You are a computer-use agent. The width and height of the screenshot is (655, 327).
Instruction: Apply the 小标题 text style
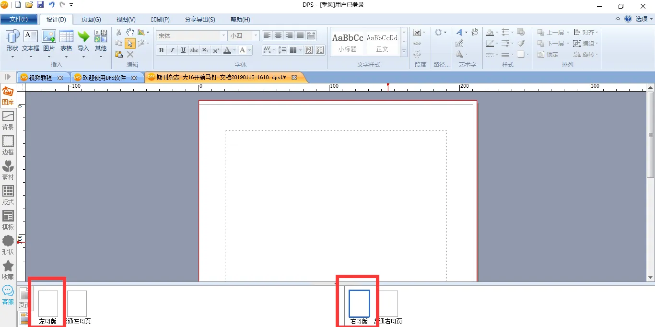pos(348,43)
